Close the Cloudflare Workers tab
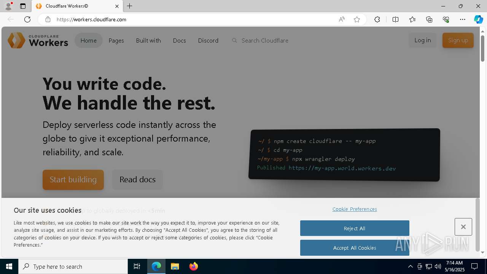 [117, 6]
